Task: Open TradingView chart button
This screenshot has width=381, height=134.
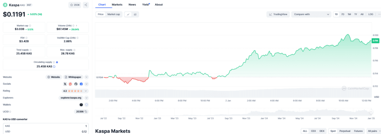Action: [x=278, y=14]
